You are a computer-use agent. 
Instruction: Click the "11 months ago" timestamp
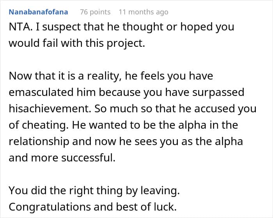click(x=143, y=12)
